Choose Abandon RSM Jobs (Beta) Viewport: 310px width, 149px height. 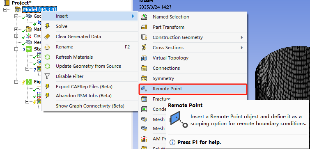point(90,96)
